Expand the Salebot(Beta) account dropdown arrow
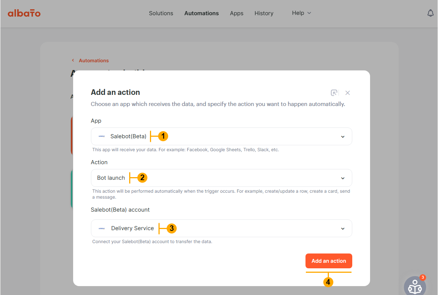 343,229
